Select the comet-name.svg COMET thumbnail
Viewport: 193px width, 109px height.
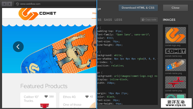coord(175,51)
